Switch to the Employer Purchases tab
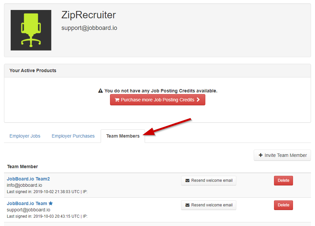Screen dimensions: 315x226 73,136
